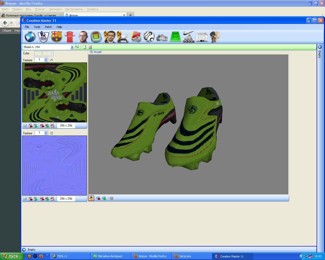Viewport: 325px width, 260px height.
Task: Click the Firefox quick launch icon in taskbar
Action: point(41,256)
